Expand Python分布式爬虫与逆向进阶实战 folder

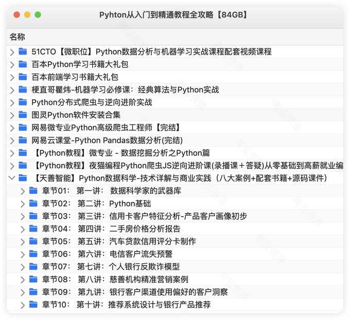pos(12,103)
